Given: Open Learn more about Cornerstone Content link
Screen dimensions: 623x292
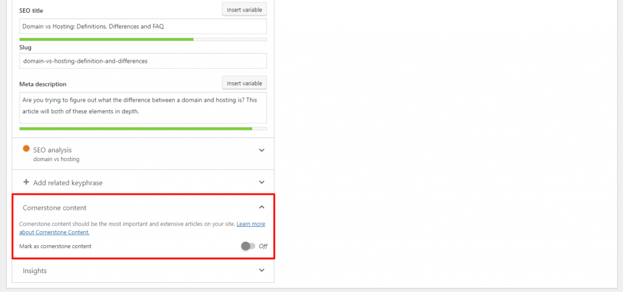Looking at the screenshot, I should [142, 228].
